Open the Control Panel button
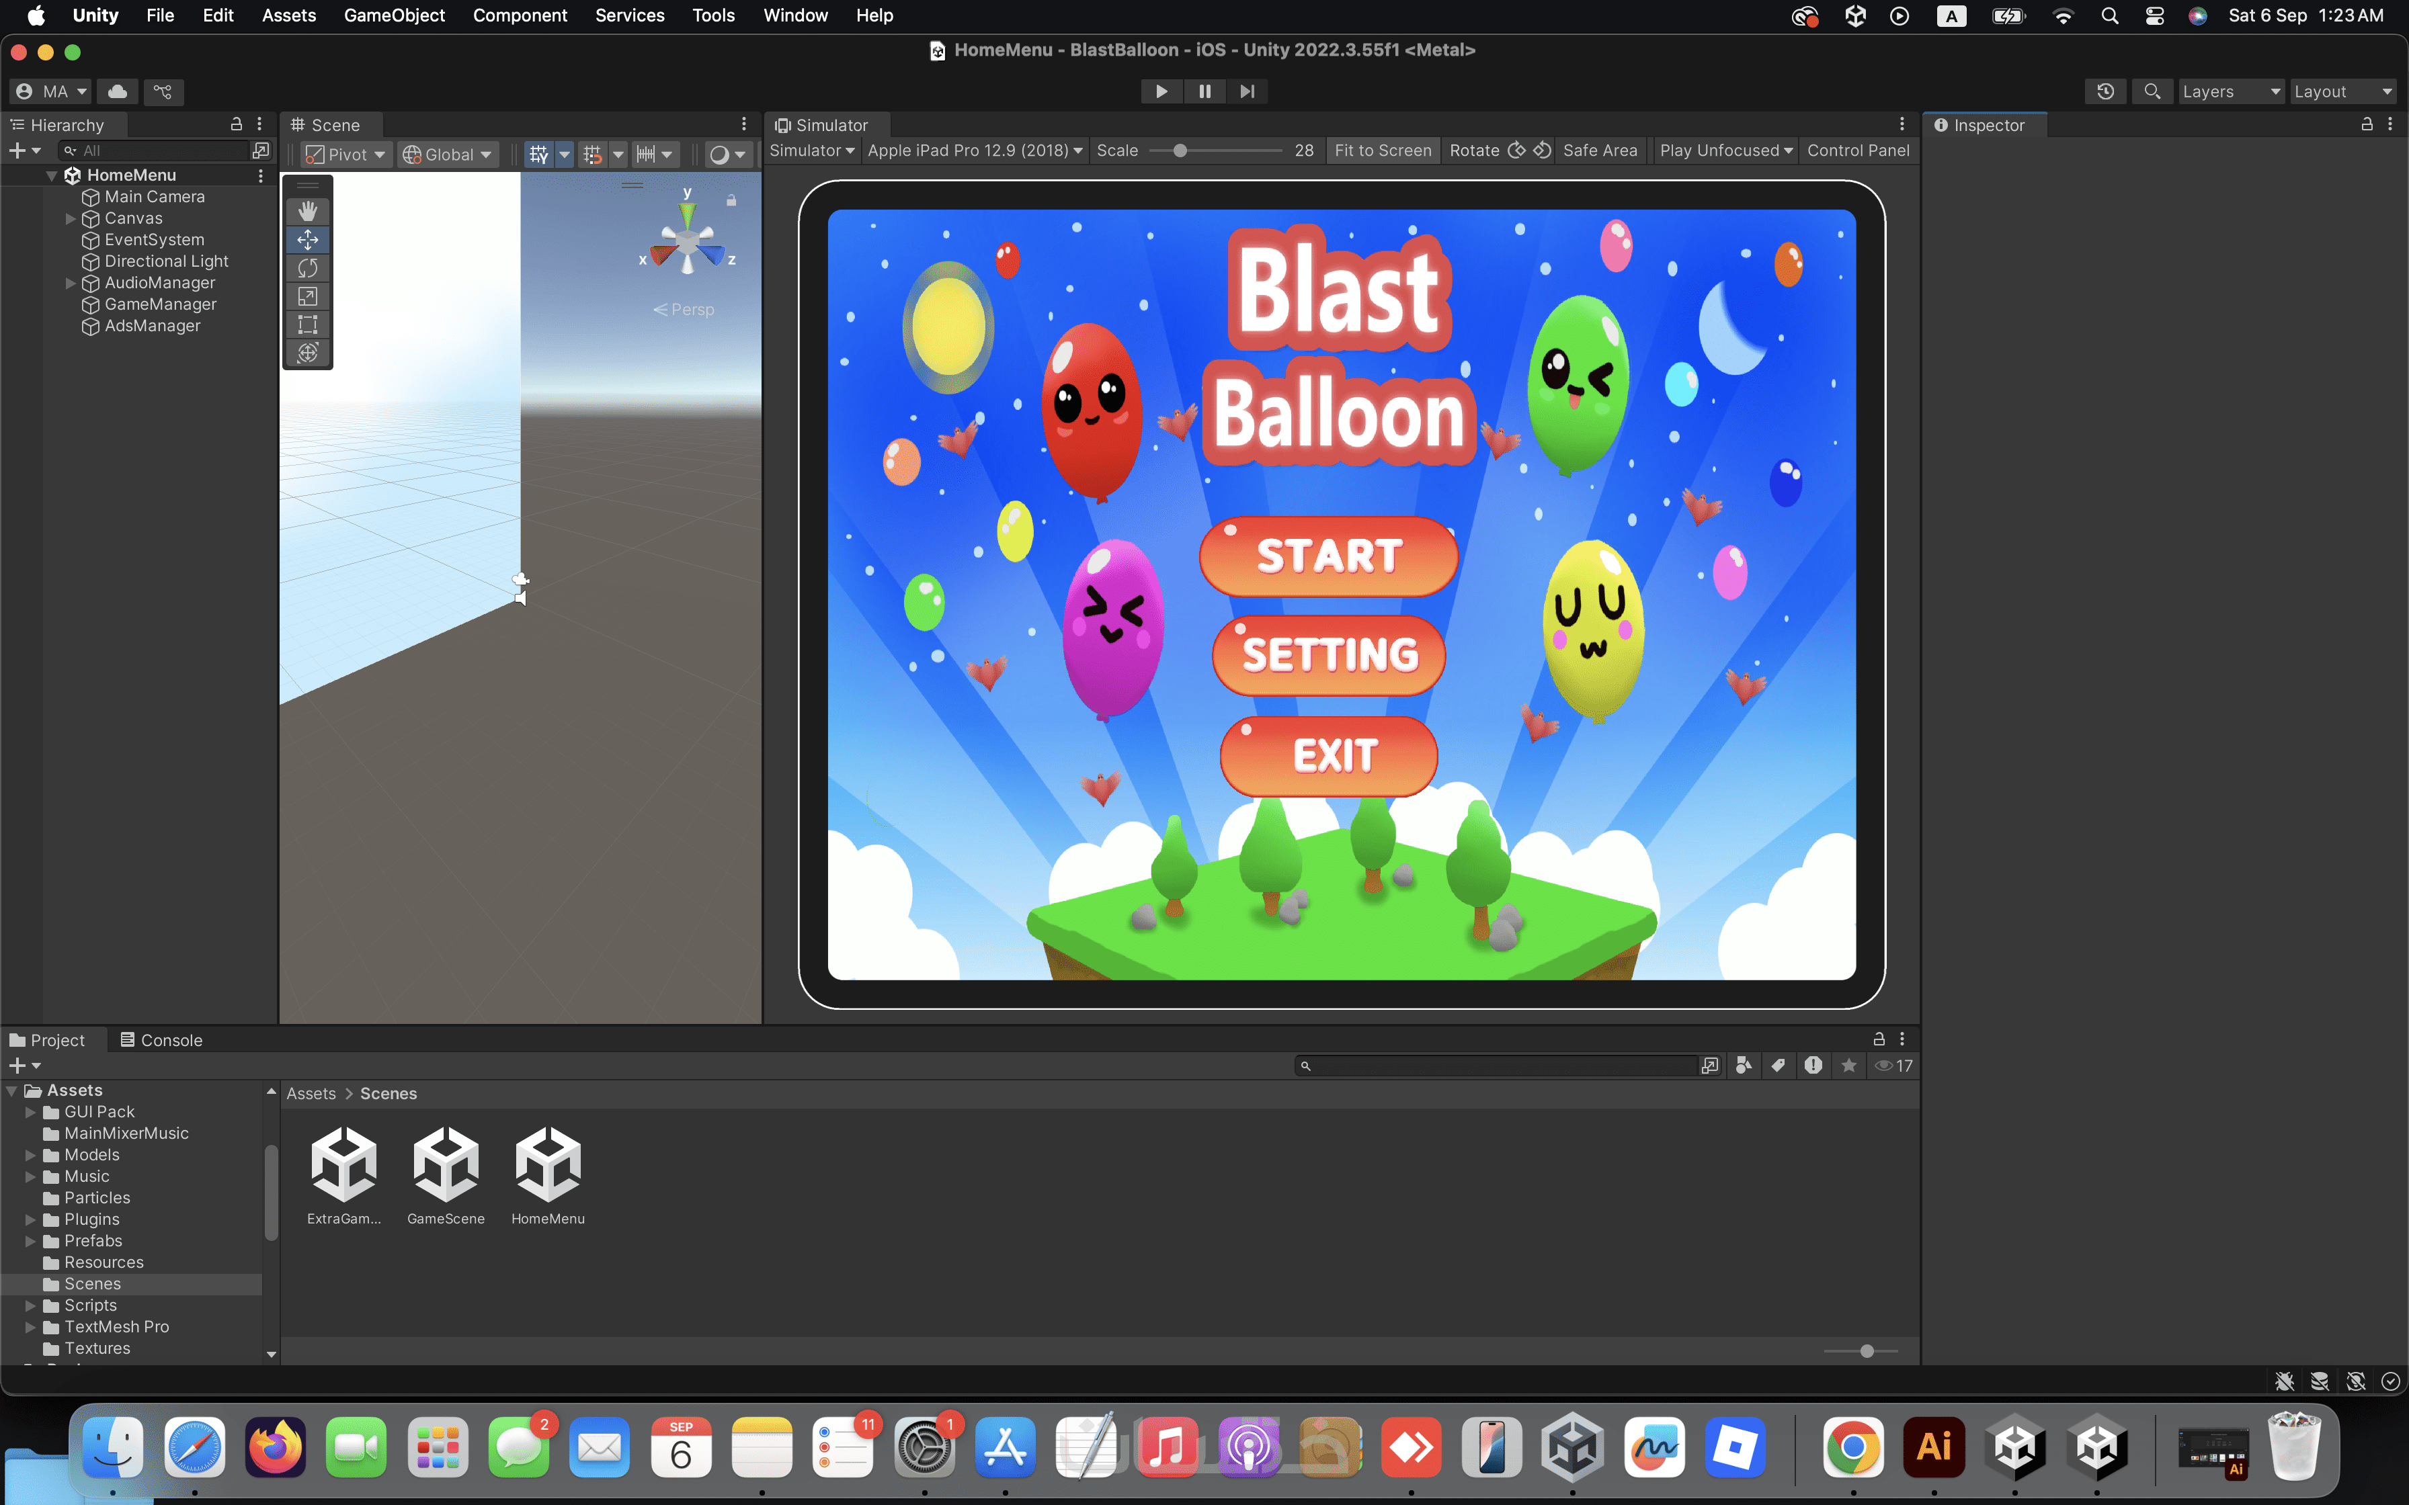Screen dimensions: 2409x1505 pos(1858,150)
